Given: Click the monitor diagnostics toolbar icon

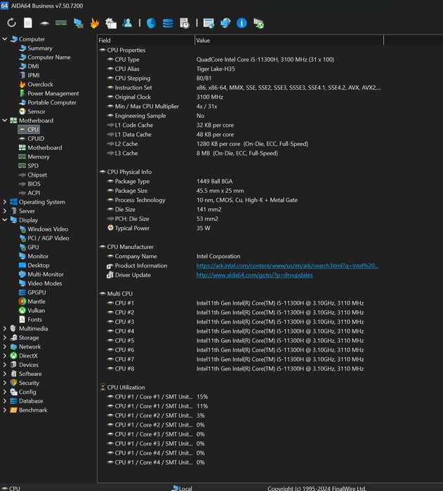Looking at the screenshot, I should click(x=78, y=23).
